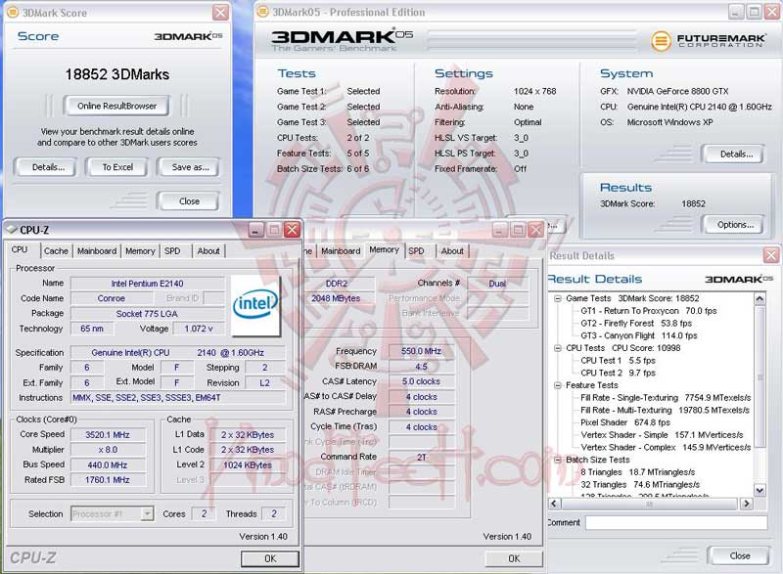The height and width of the screenshot is (574, 783).
Task: Select CPU Test 1 result row
Action: coord(618,361)
